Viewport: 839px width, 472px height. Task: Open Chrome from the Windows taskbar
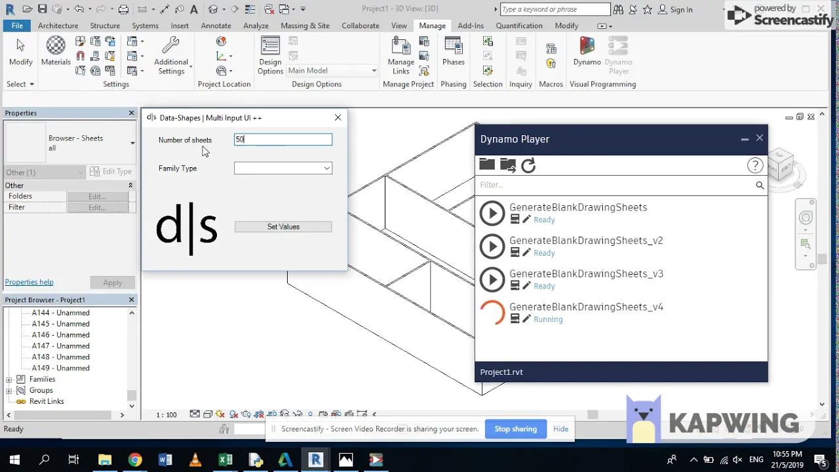134,460
